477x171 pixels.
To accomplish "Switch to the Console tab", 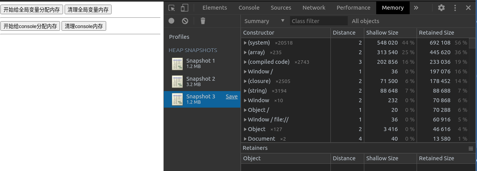I will (249, 8).
